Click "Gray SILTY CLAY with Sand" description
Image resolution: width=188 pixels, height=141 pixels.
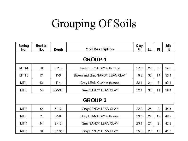[100, 68]
